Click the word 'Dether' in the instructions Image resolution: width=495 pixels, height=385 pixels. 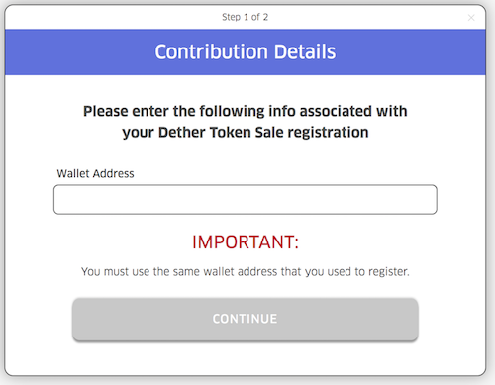coord(182,133)
